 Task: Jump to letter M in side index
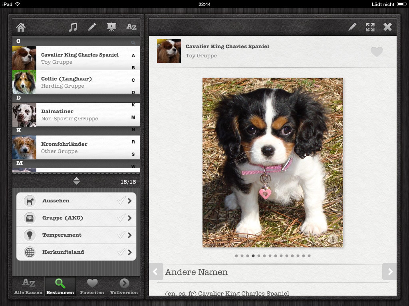133,117
